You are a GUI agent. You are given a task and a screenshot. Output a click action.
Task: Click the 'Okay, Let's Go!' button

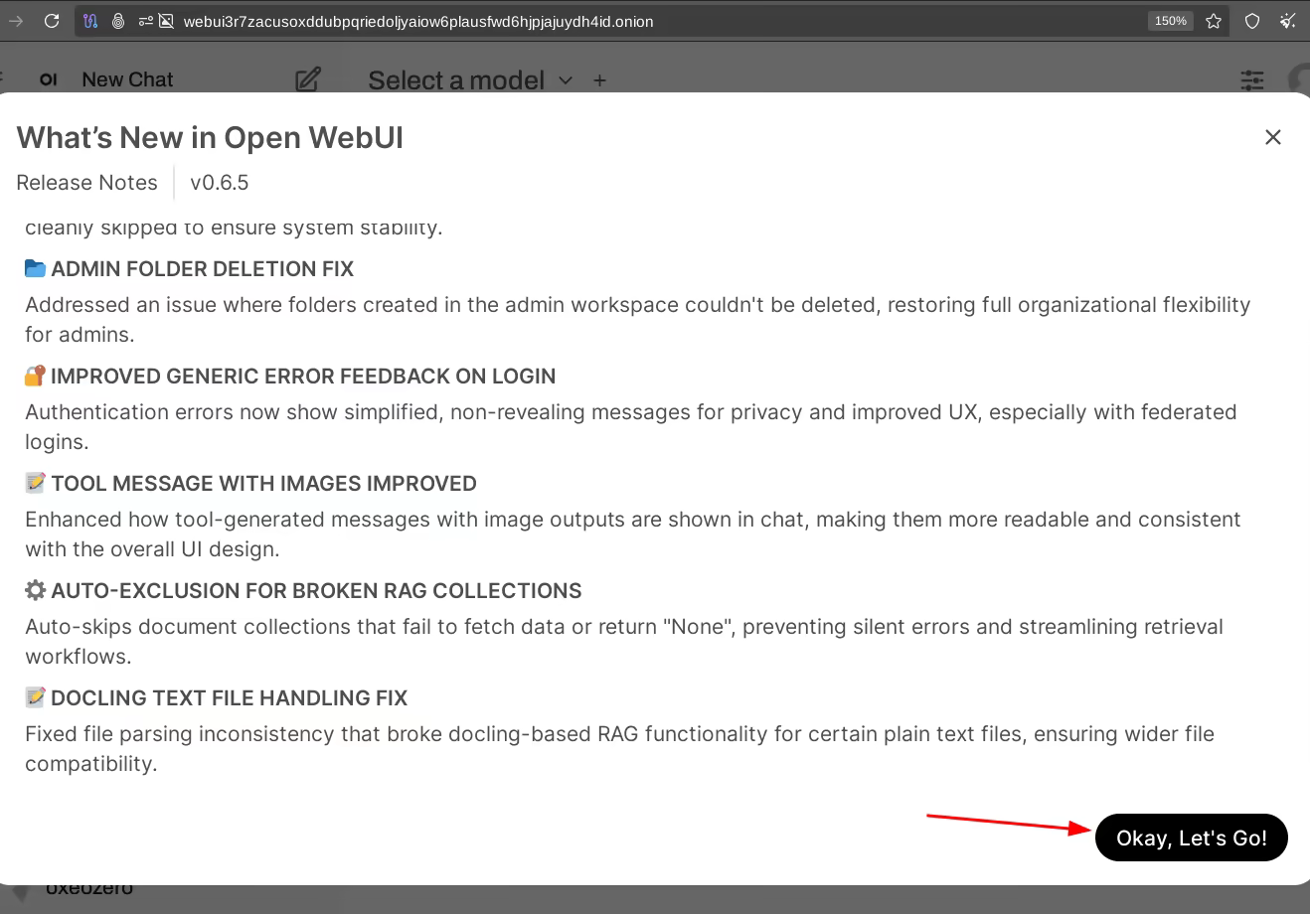coord(1191,838)
